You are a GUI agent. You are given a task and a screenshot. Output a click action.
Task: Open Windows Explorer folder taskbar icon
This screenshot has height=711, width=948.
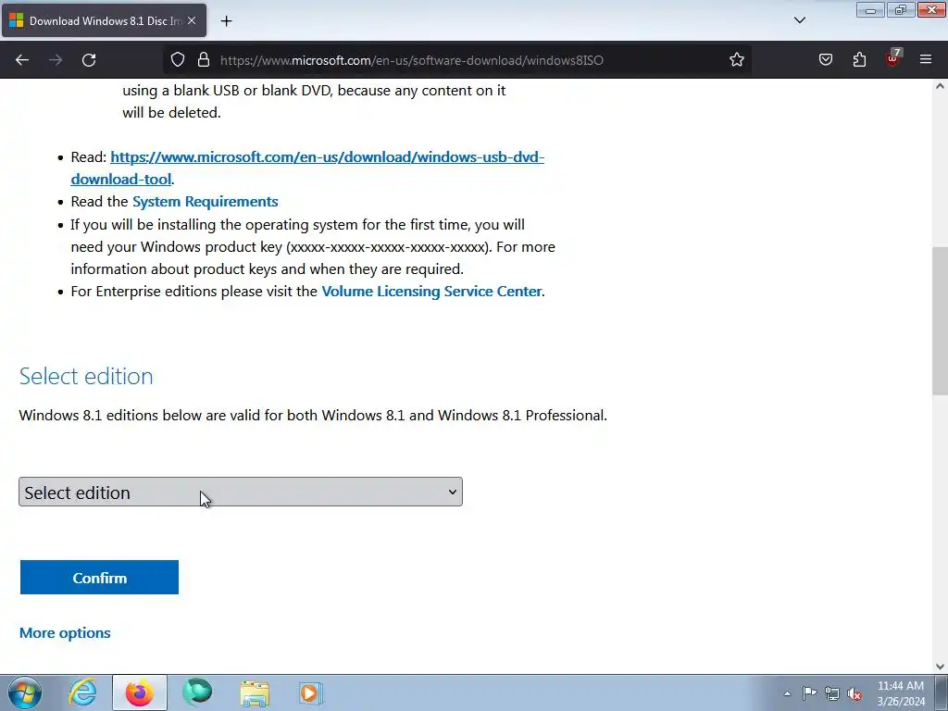pyautogui.click(x=255, y=692)
